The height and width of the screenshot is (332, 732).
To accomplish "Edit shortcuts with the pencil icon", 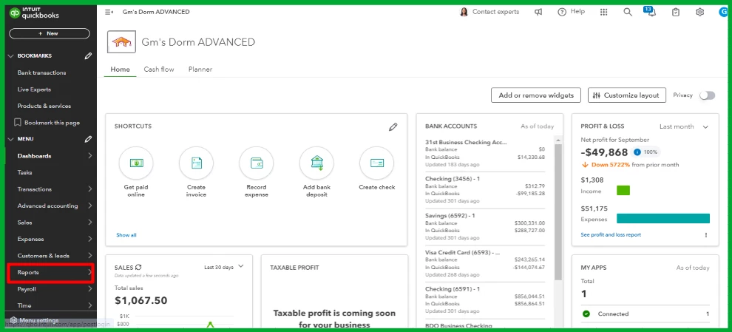I will (393, 126).
